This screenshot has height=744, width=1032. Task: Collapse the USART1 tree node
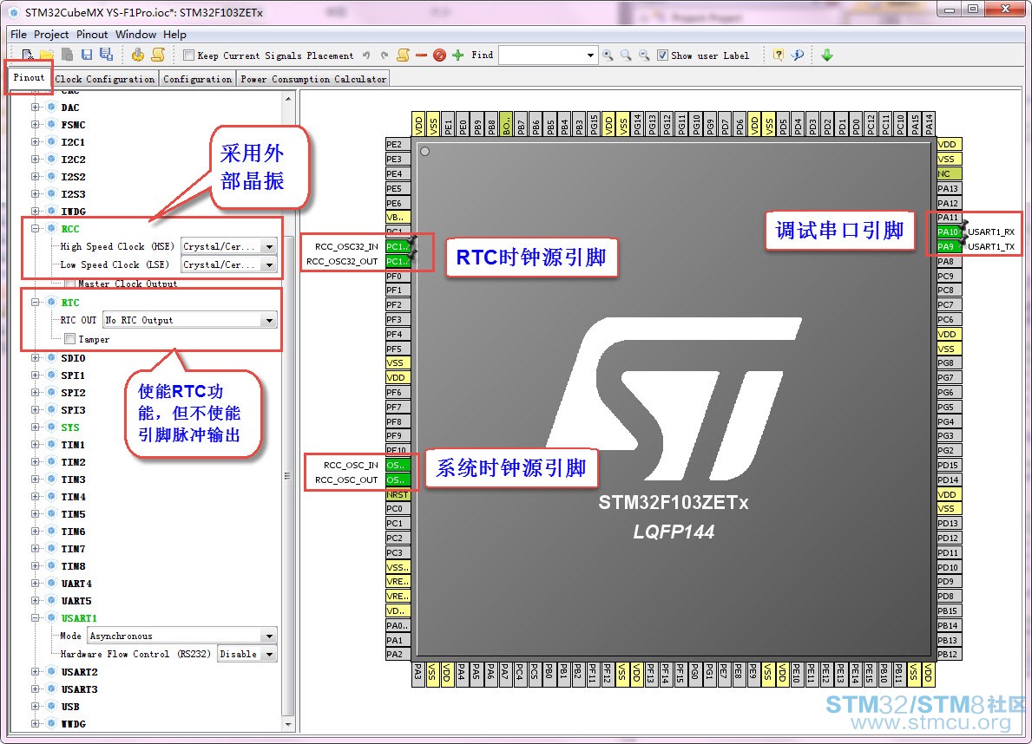(x=35, y=617)
